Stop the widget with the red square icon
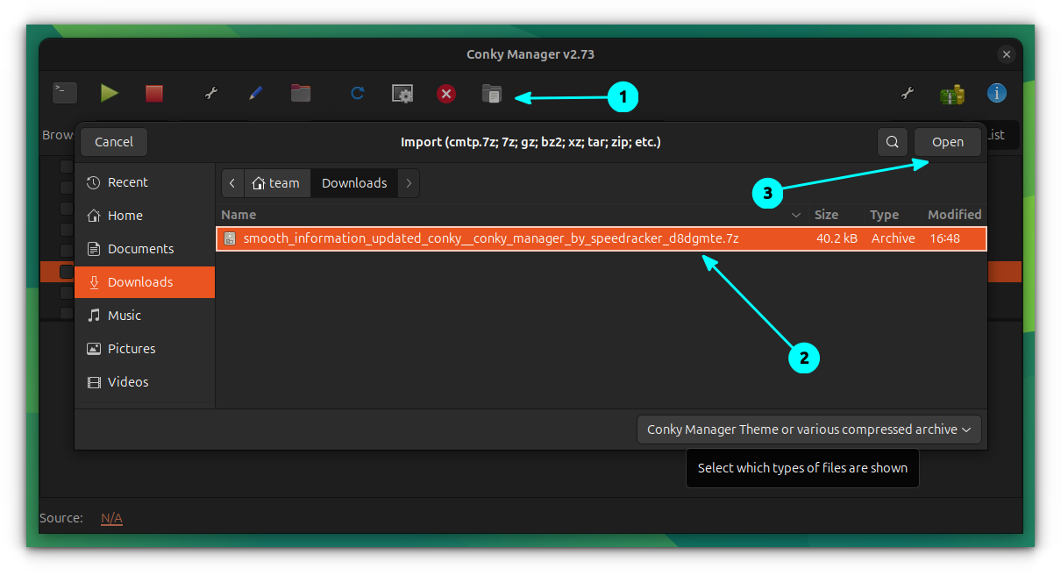 (154, 93)
